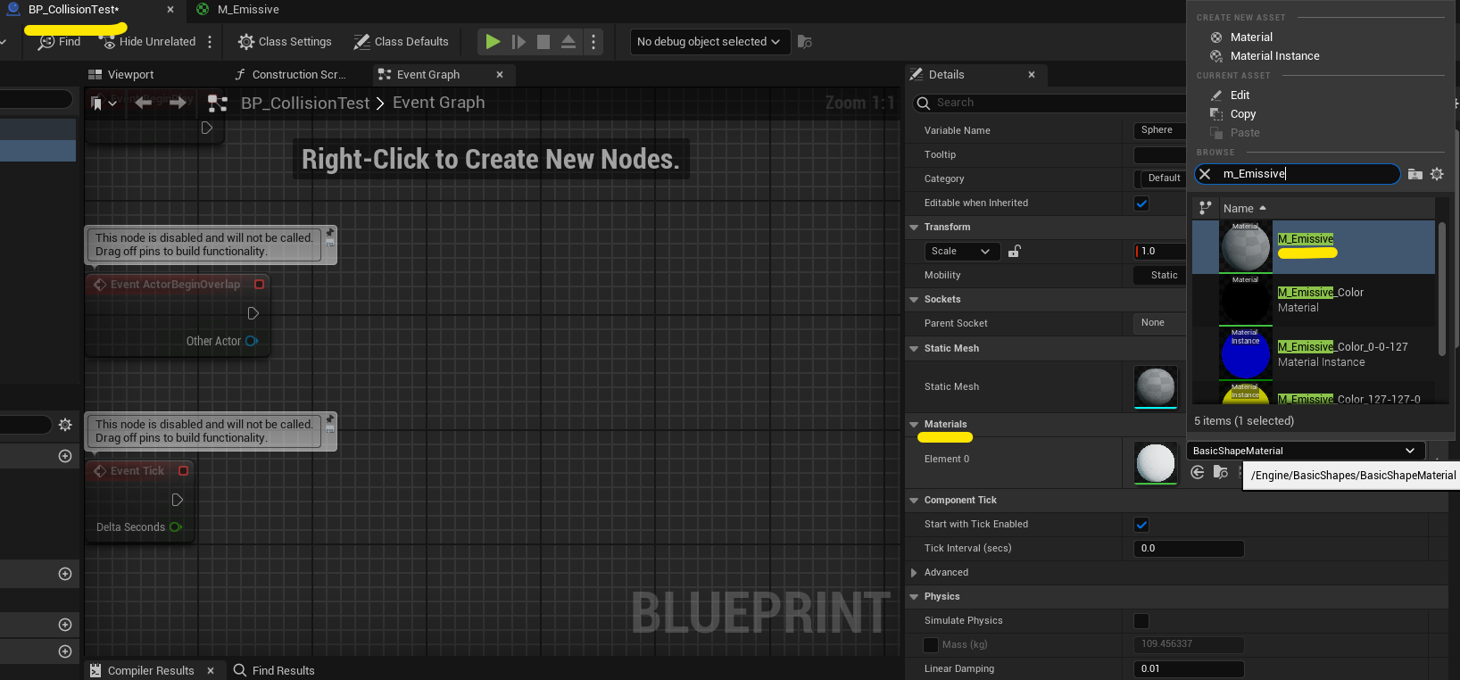This screenshot has height=680, width=1460.
Task: Close the Event Graph tab
Action: point(500,75)
